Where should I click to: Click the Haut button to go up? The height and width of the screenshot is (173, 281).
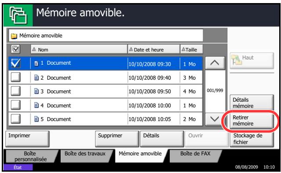pyautogui.click(x=252, y=61)
